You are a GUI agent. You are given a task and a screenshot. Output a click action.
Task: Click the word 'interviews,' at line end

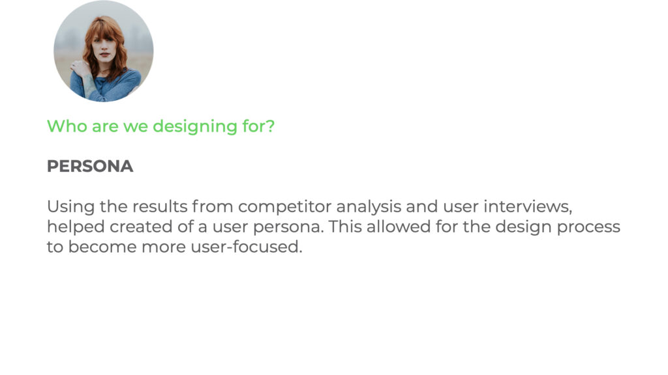[528, 206]
